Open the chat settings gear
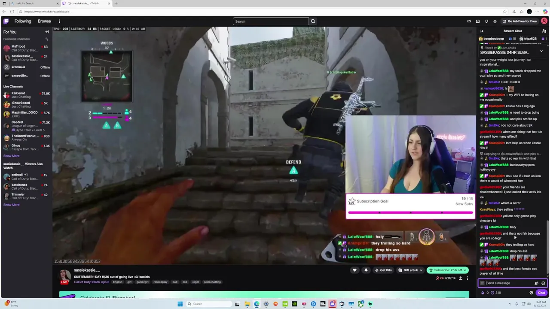The width and height of the screenshot is (550, 309). coord(531,293)
